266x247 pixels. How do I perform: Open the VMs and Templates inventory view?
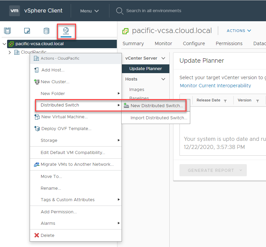(x=27, y=31)
